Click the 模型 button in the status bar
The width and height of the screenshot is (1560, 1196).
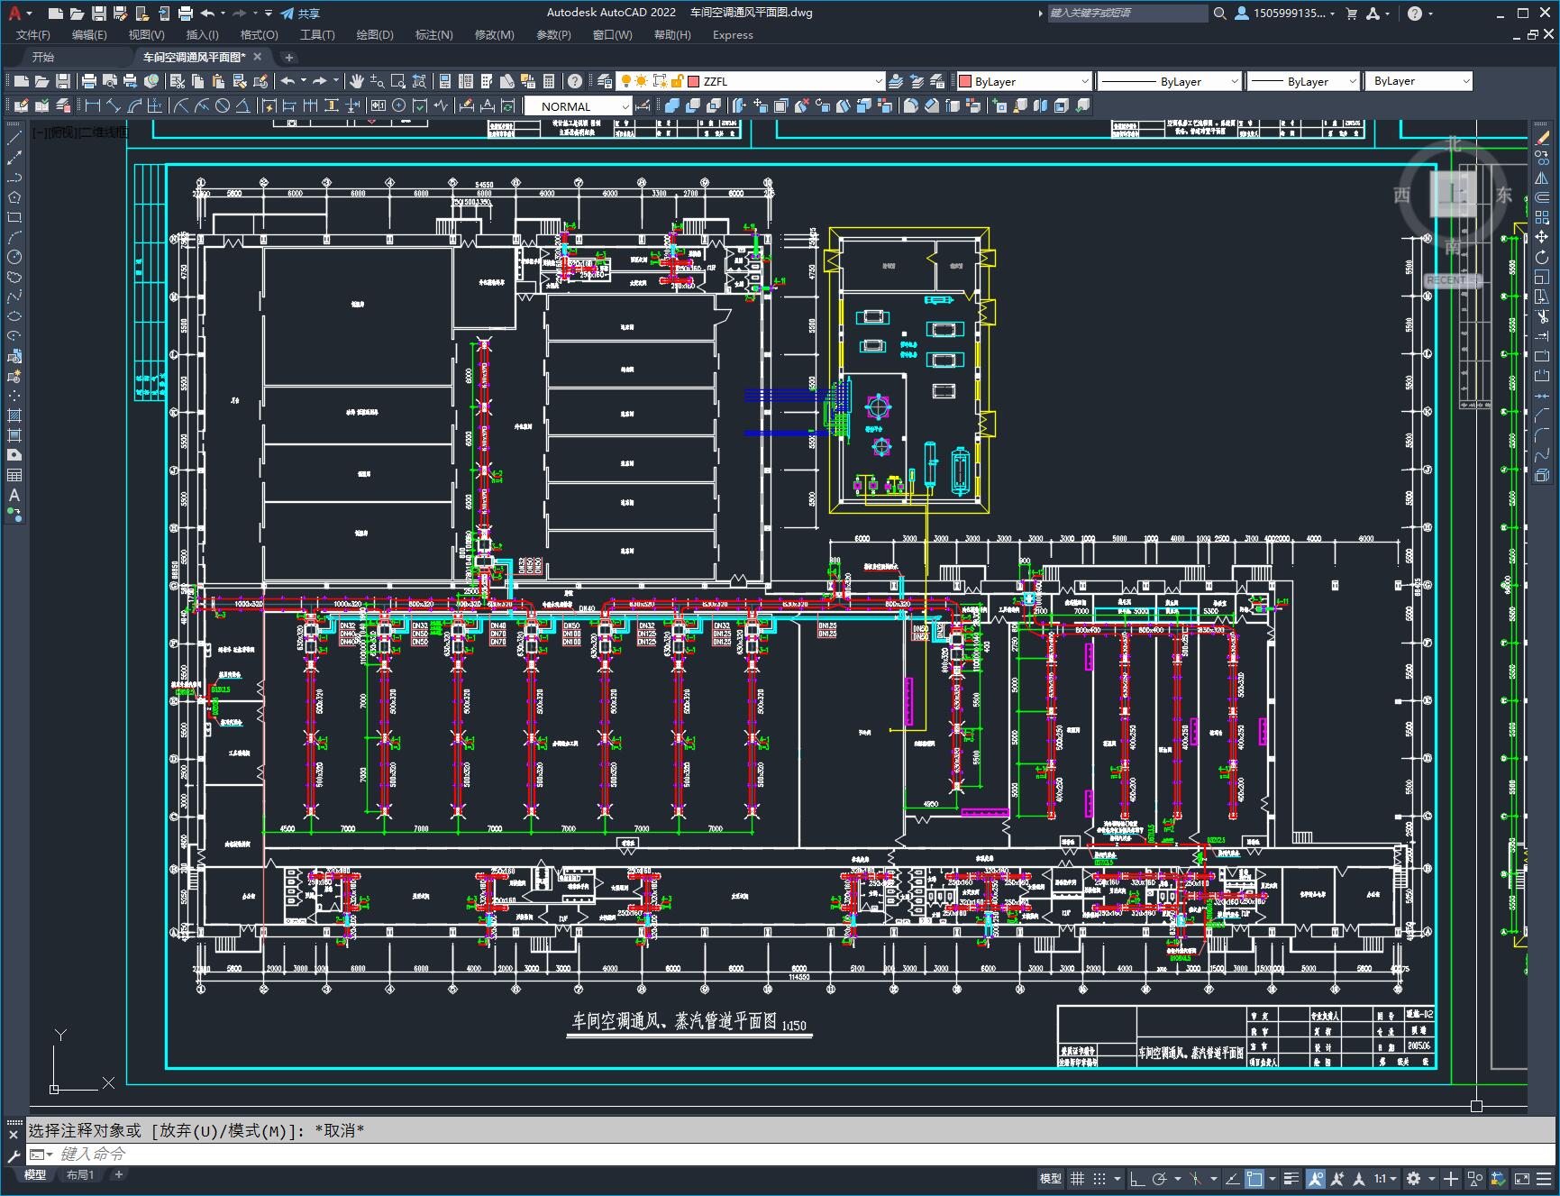(x=1051, y=1178)
